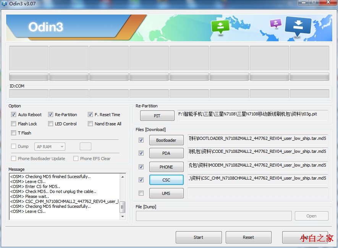Click the Reset button

[x=249, y=237]
